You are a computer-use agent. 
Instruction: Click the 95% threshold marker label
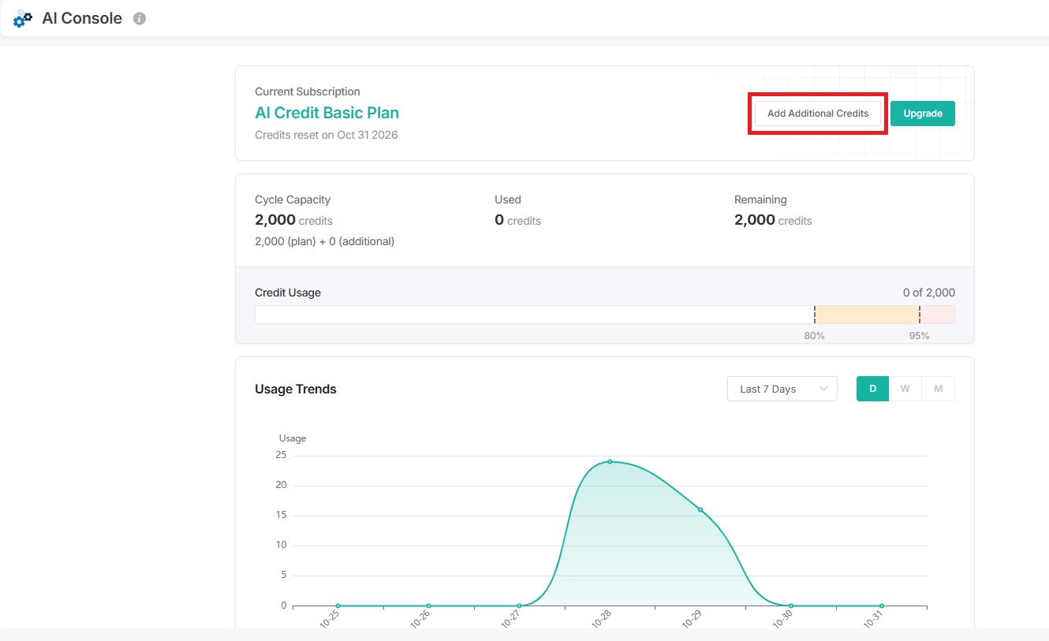coord(919,336)
